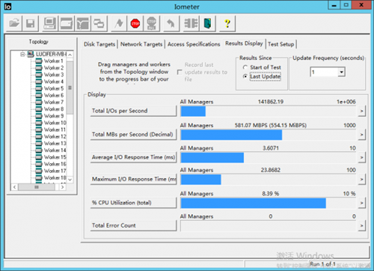The image size is (374, 271).
Task: Open the arrow next to Average Response bar
Action: click(361, 157)
